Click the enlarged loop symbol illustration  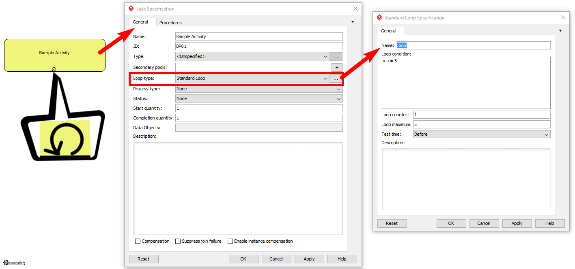coord(65,139)
